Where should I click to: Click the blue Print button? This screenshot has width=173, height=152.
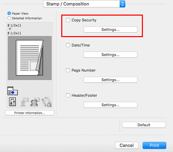coord(154,145)
